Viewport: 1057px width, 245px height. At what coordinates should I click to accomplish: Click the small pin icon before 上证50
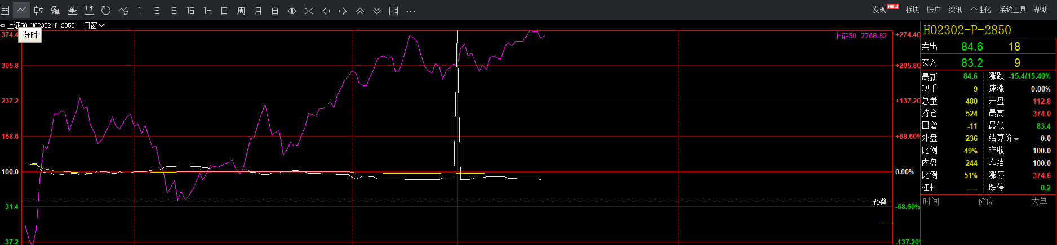tap(3, 25)
